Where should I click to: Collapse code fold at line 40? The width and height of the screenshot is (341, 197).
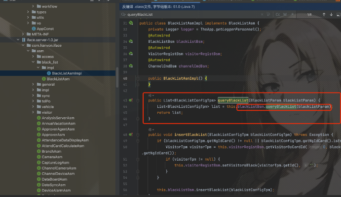point(138,78)
